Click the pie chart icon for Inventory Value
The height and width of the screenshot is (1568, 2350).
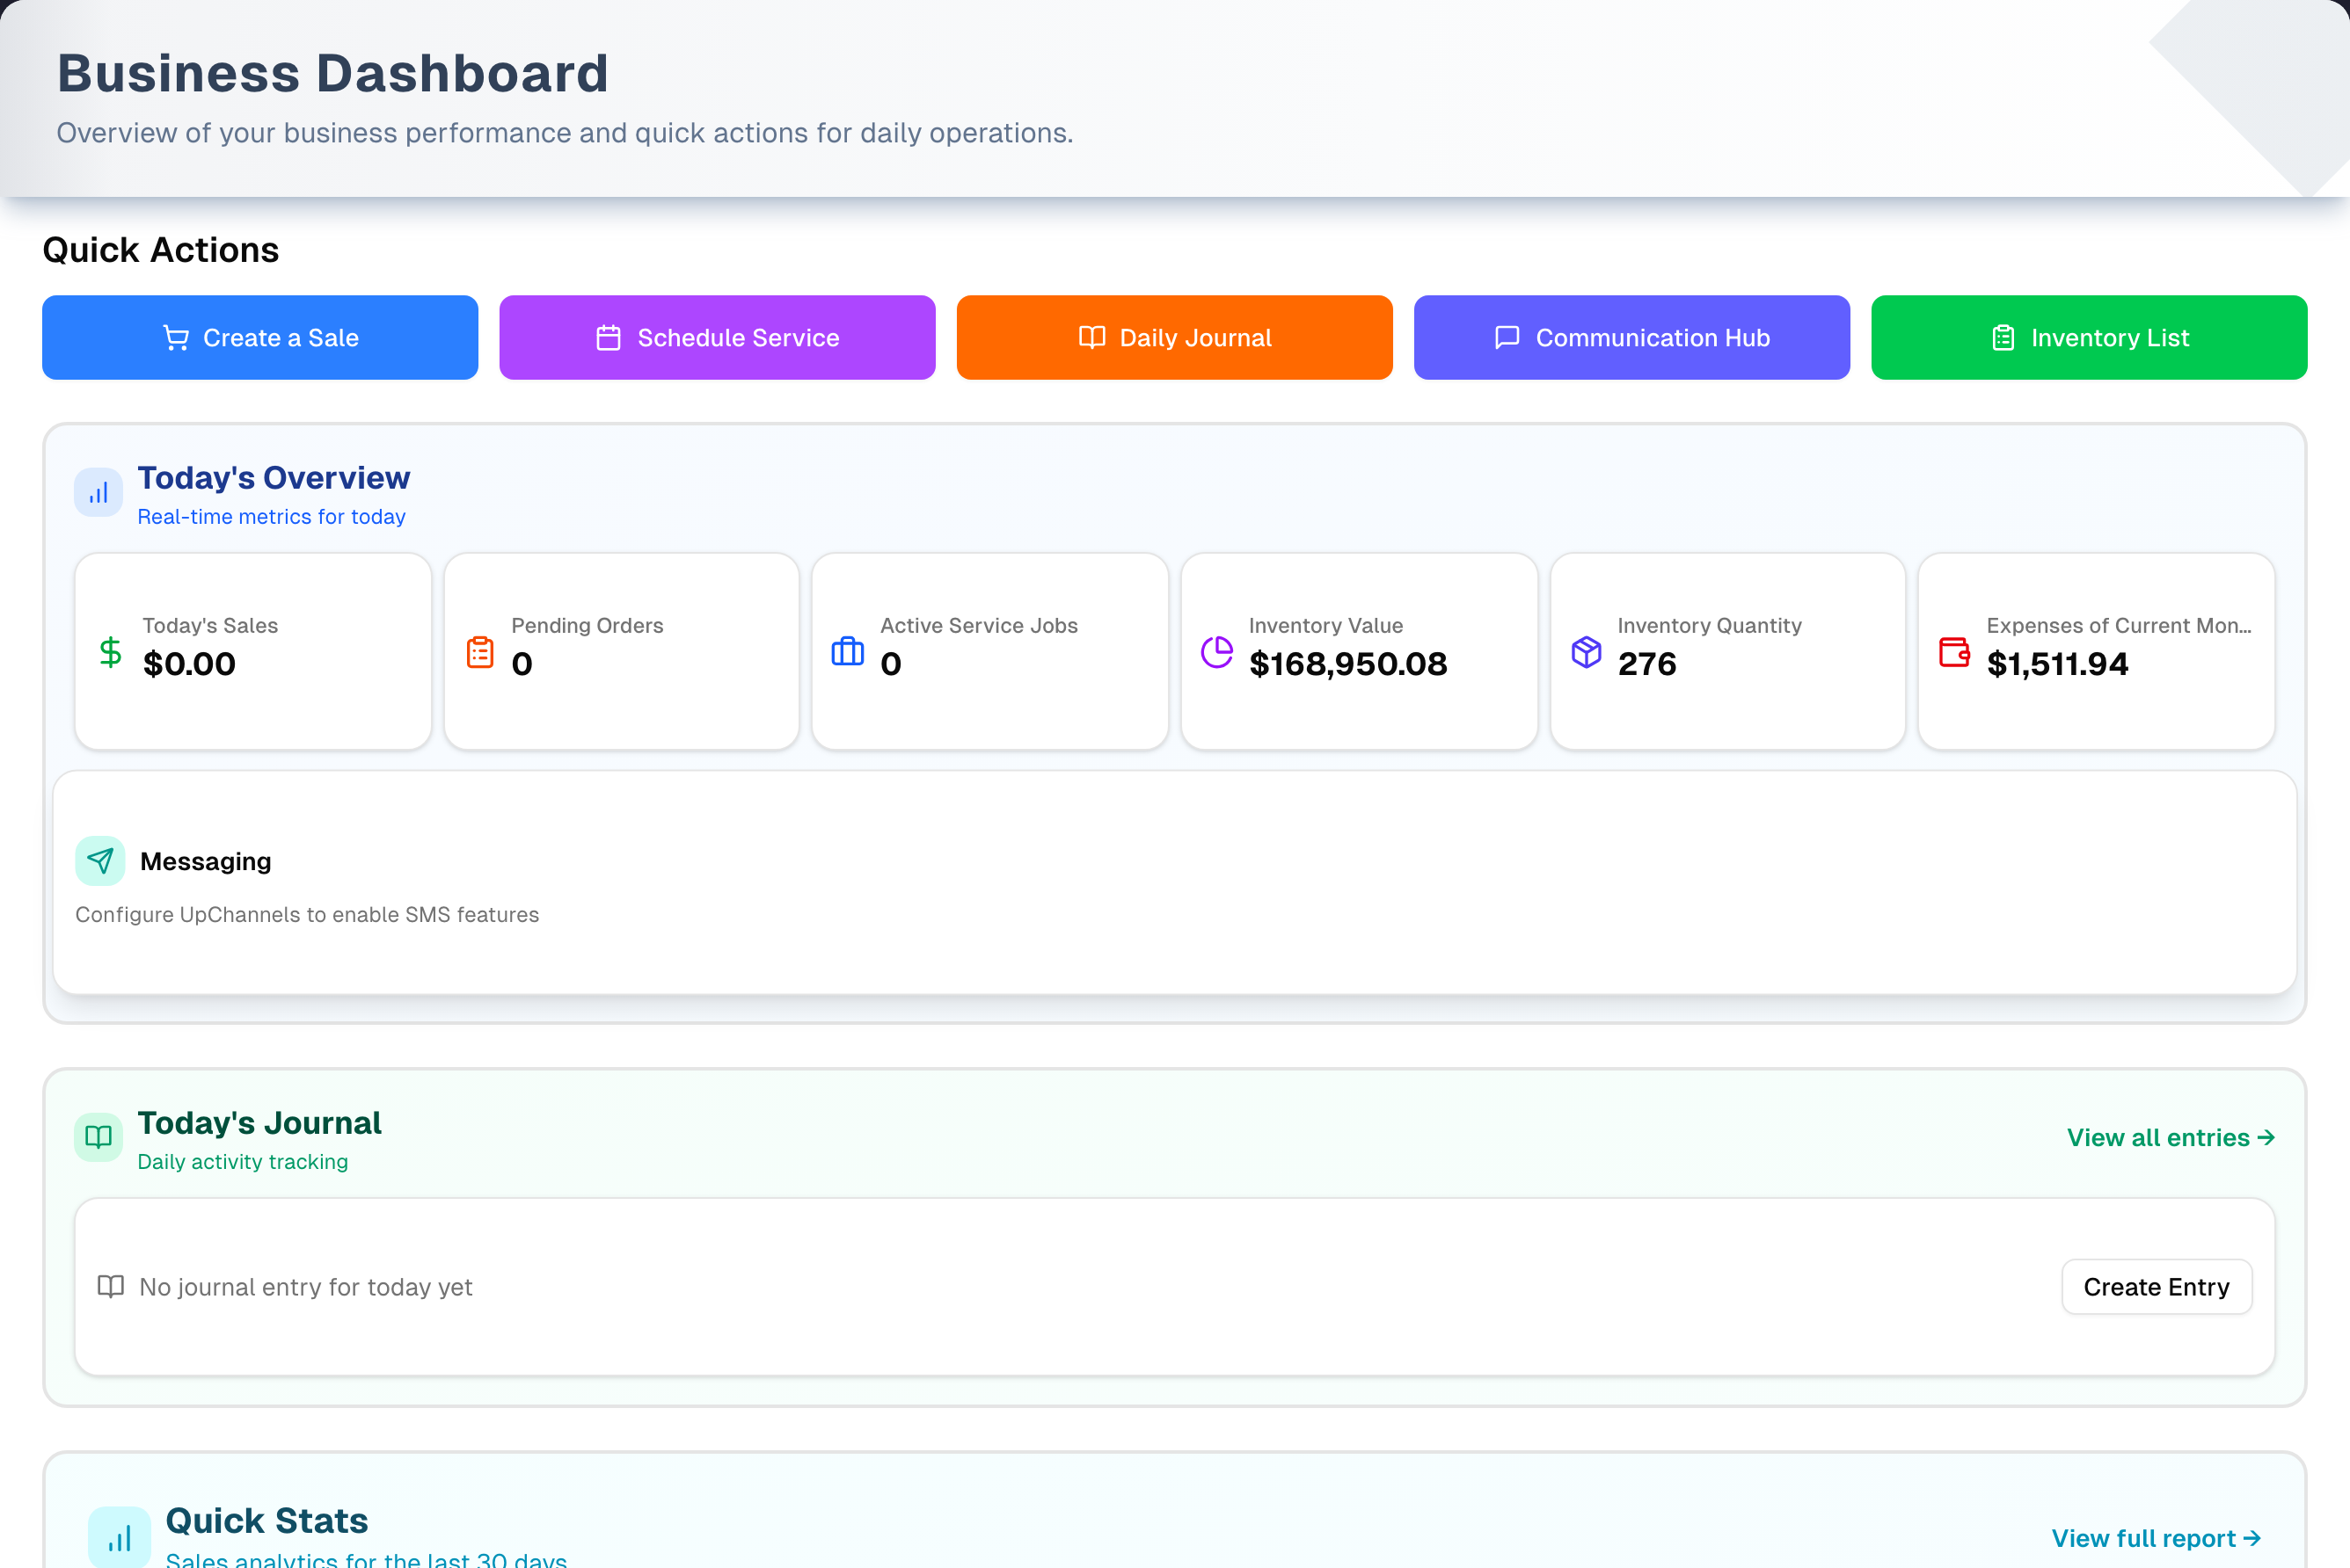1216,652
